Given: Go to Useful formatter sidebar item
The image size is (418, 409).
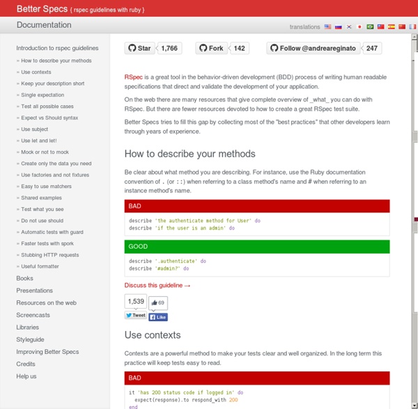Looking at the screenshot, I should pos(40,266).
